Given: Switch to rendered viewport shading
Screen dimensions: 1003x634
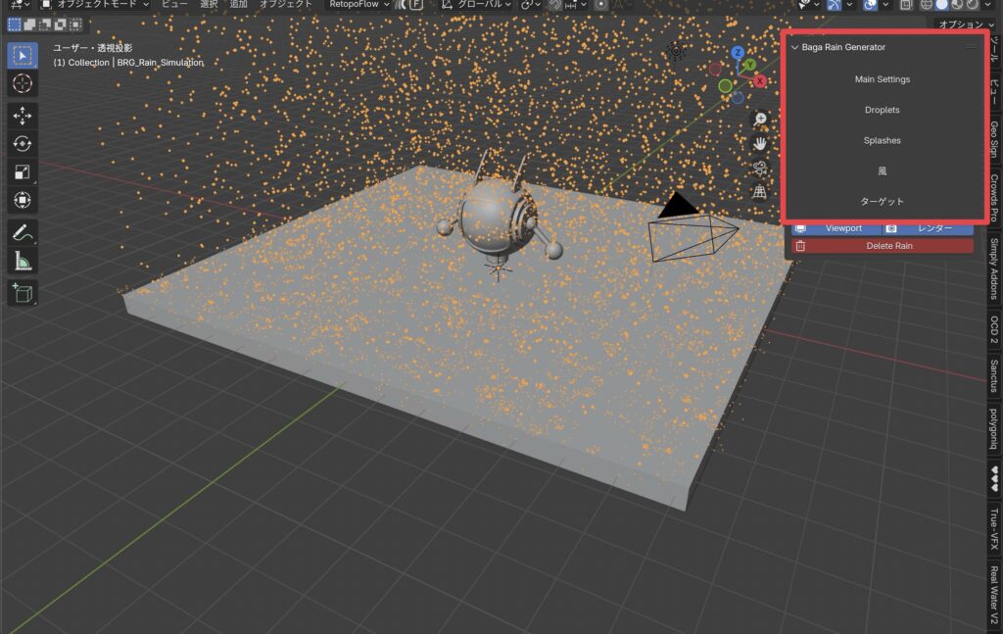Looking at the screenshot, I should point(973,5).
